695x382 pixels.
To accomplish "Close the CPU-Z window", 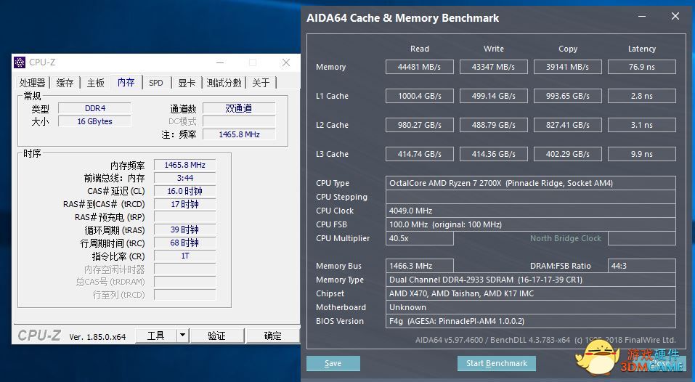I will coord(286,62).
